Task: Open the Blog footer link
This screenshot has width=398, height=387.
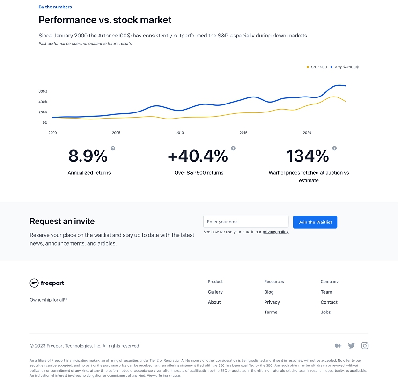Action: coord(269,292)
